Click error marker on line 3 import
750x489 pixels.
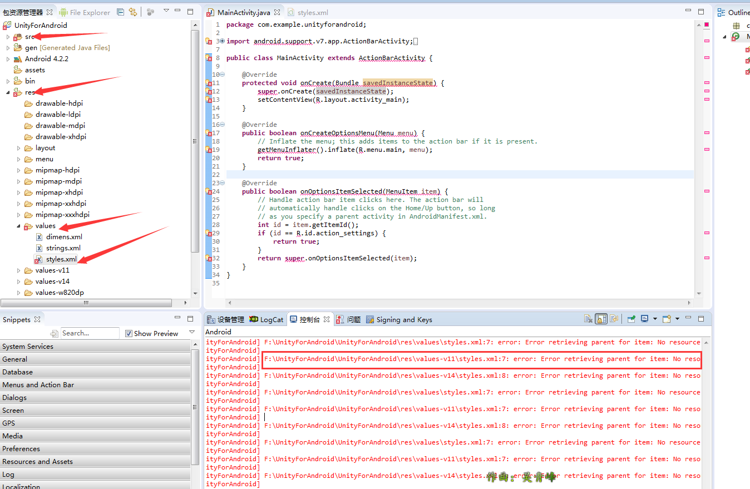[209, 41]
